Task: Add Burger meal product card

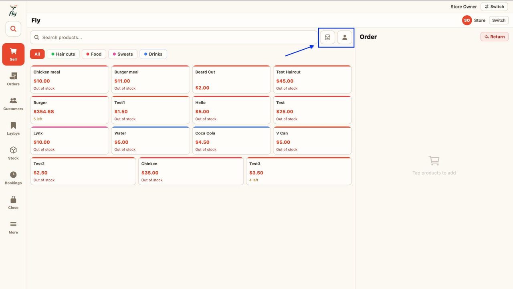Action: click(151, 79)
